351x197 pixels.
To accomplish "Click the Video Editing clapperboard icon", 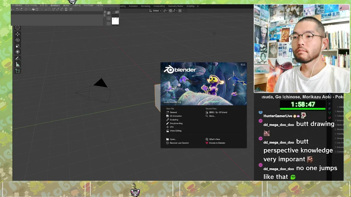I will click(168, 131).
